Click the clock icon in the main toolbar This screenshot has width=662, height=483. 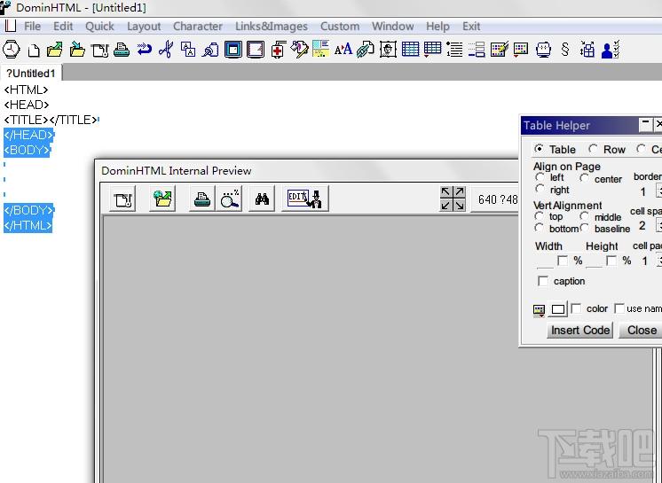coord(12,50)
